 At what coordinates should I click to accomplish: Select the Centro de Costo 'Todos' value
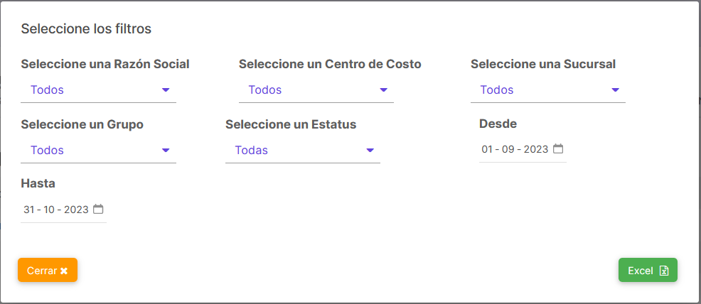pos(265,89)
